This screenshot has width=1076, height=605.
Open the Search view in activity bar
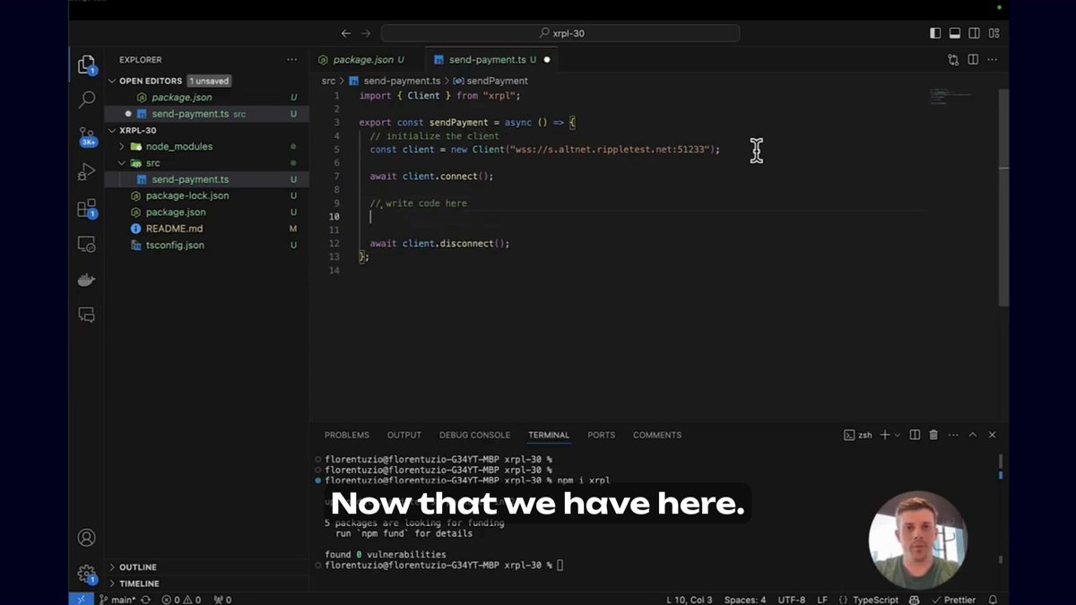click(x=87, y=99)
